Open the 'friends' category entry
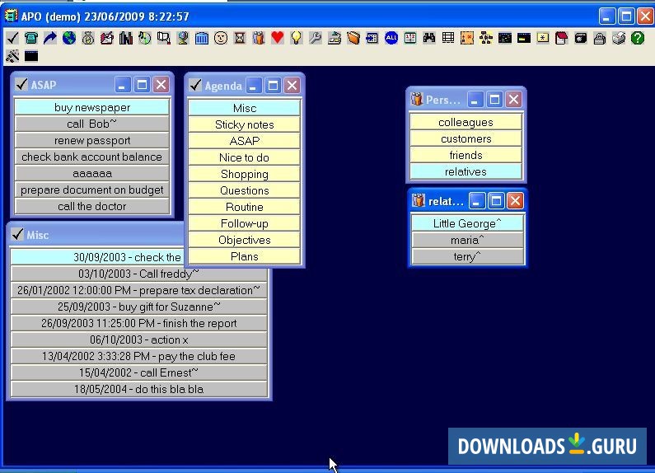 point(466,155)
